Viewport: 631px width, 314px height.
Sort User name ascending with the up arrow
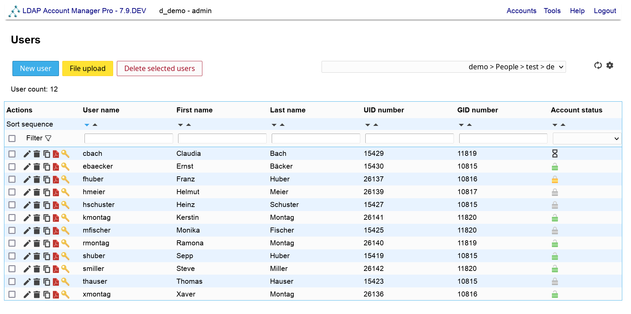click(x=95, y=125)
